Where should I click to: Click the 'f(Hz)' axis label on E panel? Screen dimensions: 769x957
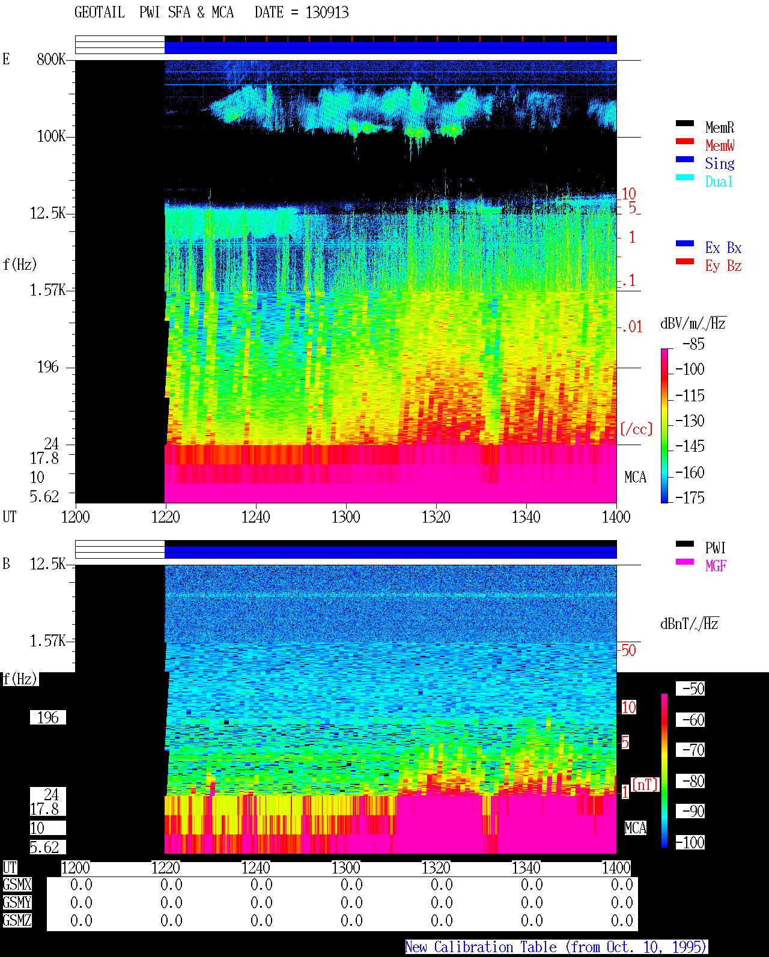point(20,264)
